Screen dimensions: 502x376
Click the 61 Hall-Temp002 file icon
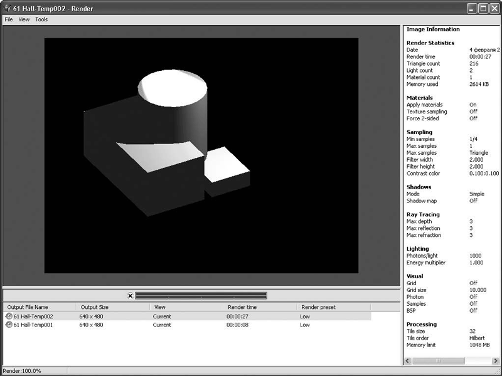(x=9, y=316)
